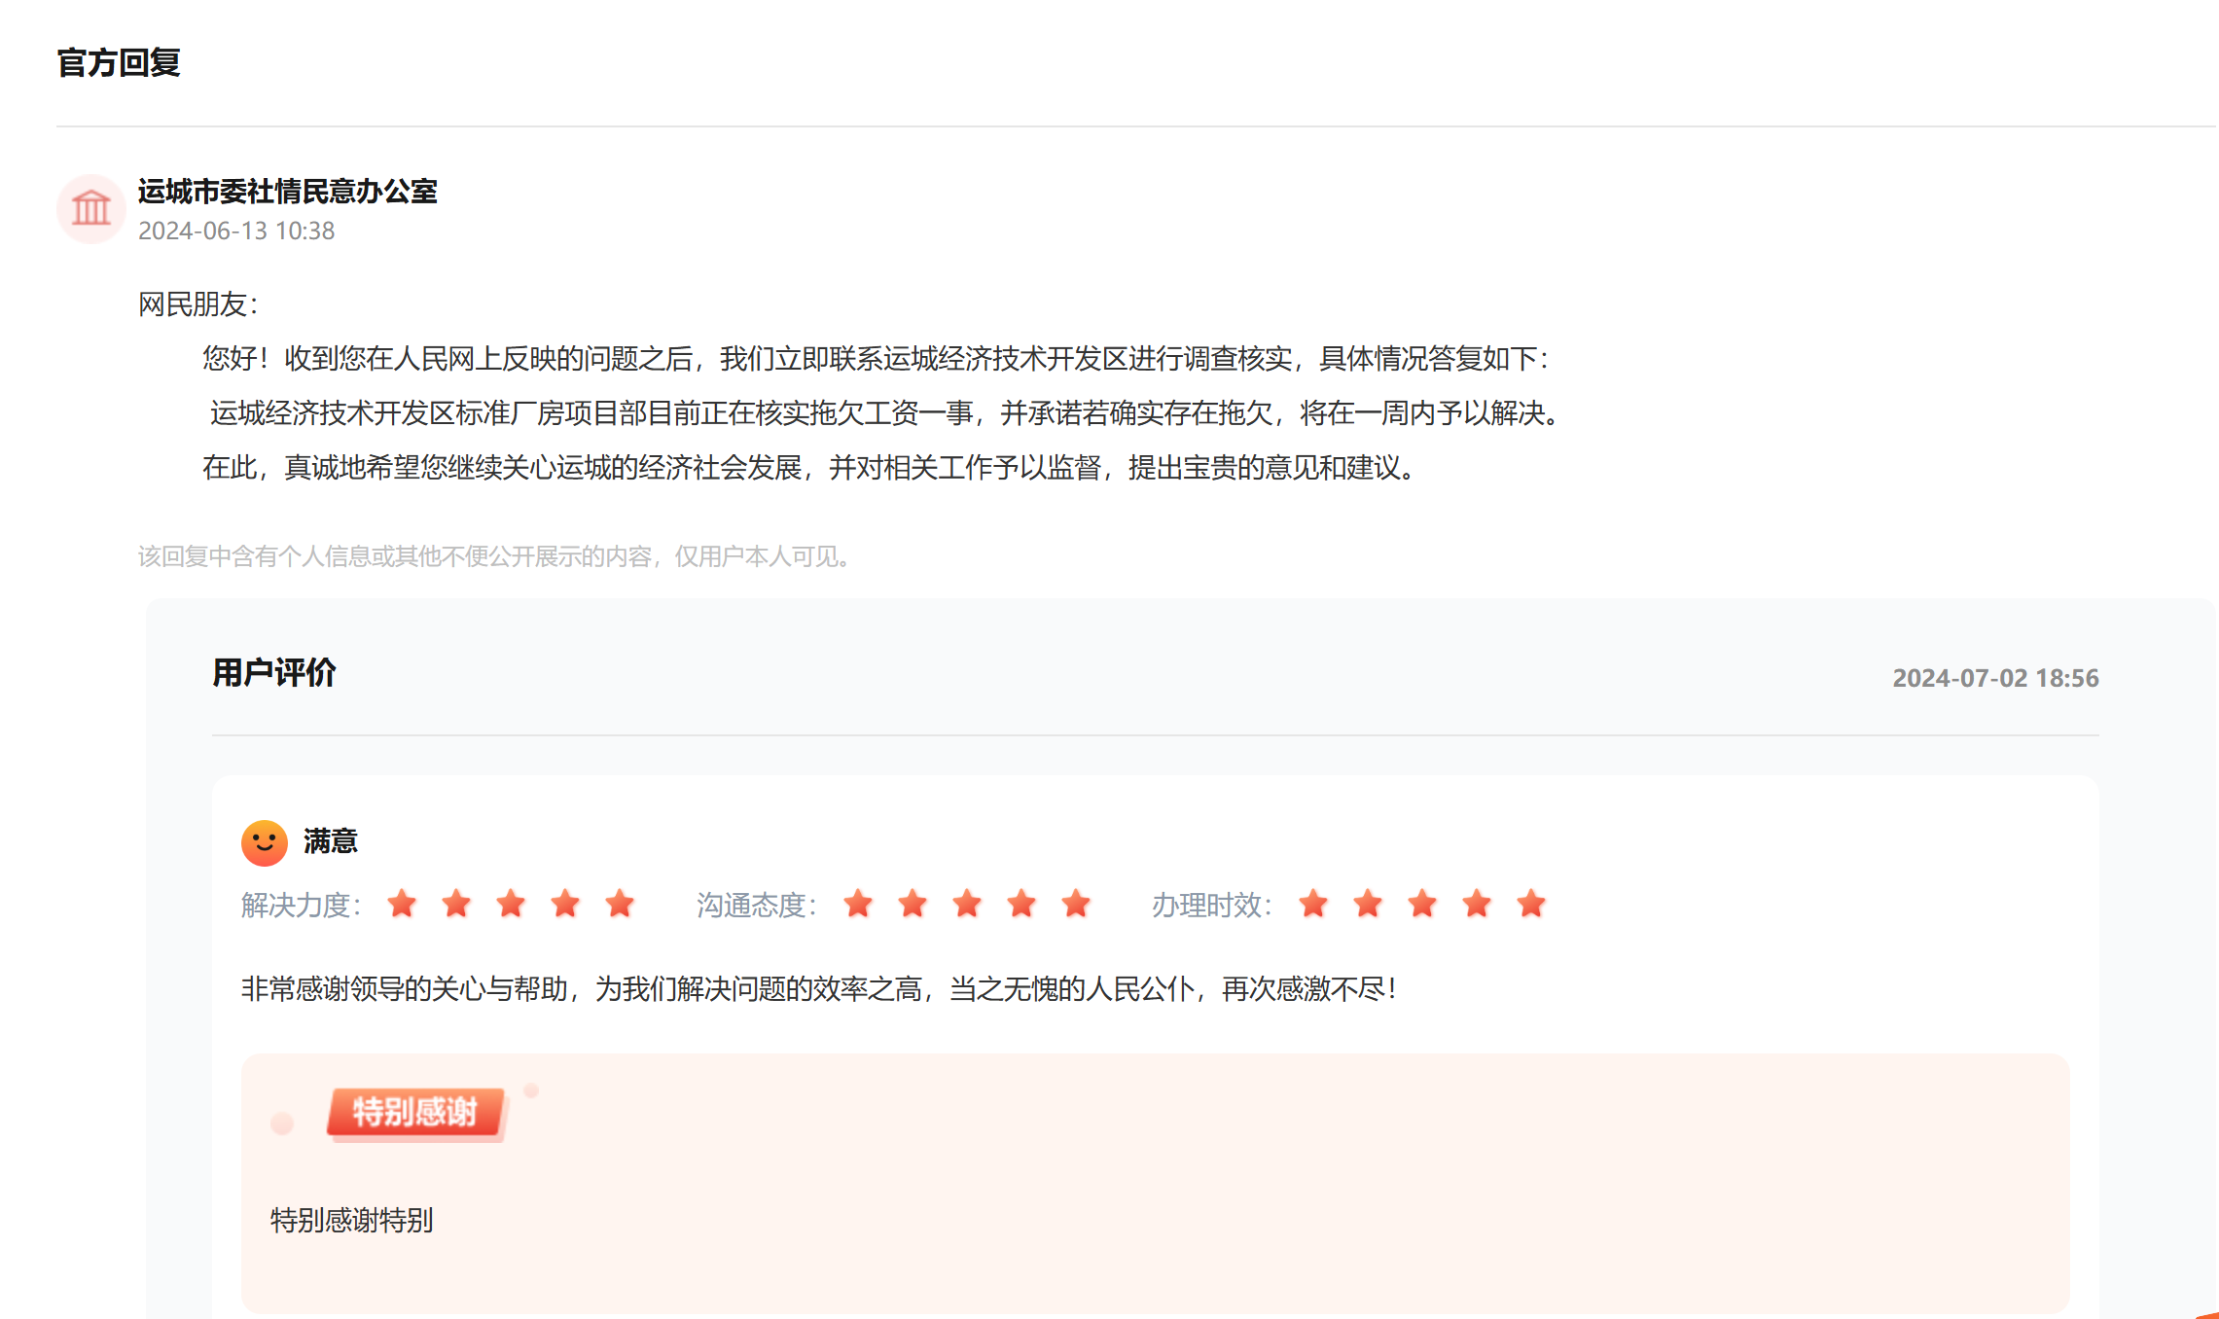Click first star of 沟通态度 rating
This screenshot has width=2219, height=1319.
[858, 905]
